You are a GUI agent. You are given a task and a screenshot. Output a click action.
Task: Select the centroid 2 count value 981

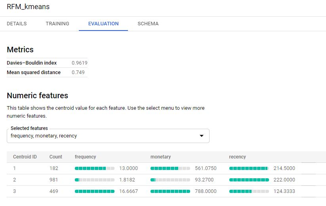tap(53, 180)
